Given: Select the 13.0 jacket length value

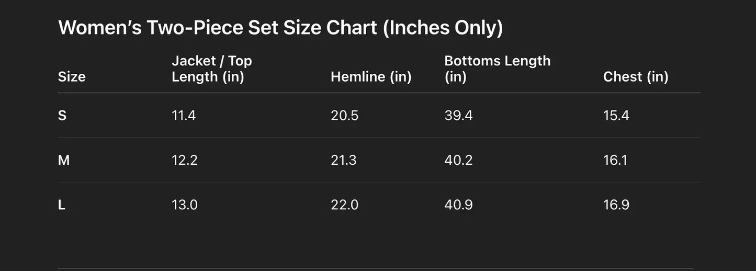Looking at the screenshot, I should pyautogui.click(x=185, y=205).
